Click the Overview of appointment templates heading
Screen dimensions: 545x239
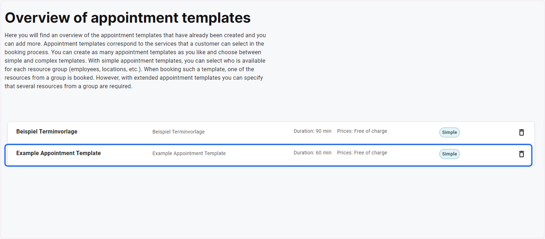coord(128,18)
